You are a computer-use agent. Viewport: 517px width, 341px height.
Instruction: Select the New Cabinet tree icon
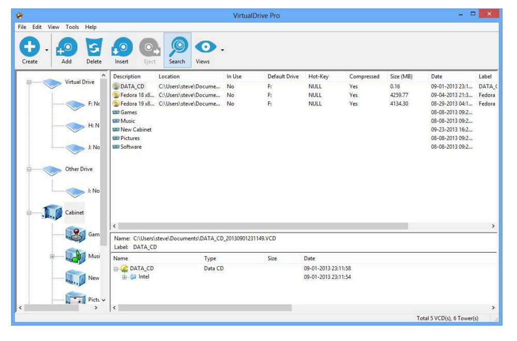click(75, 278)
